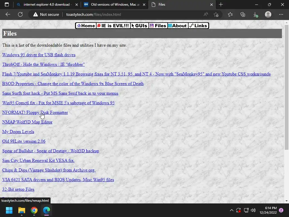Open the Read aloud icon in address bar
Image resolution: width=289 pixels, height=217 pixels.
point(206,14)
